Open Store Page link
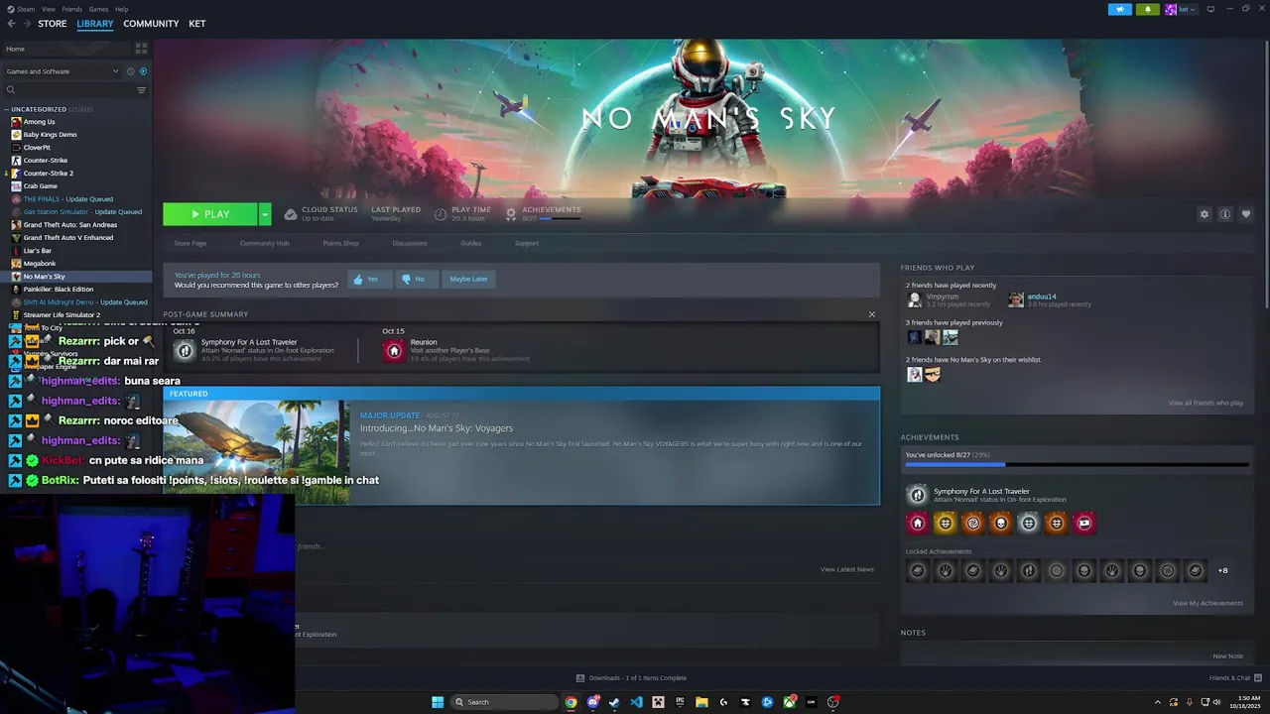The height and width of the screenshot is (714, 1270). [x=190, y=243]
